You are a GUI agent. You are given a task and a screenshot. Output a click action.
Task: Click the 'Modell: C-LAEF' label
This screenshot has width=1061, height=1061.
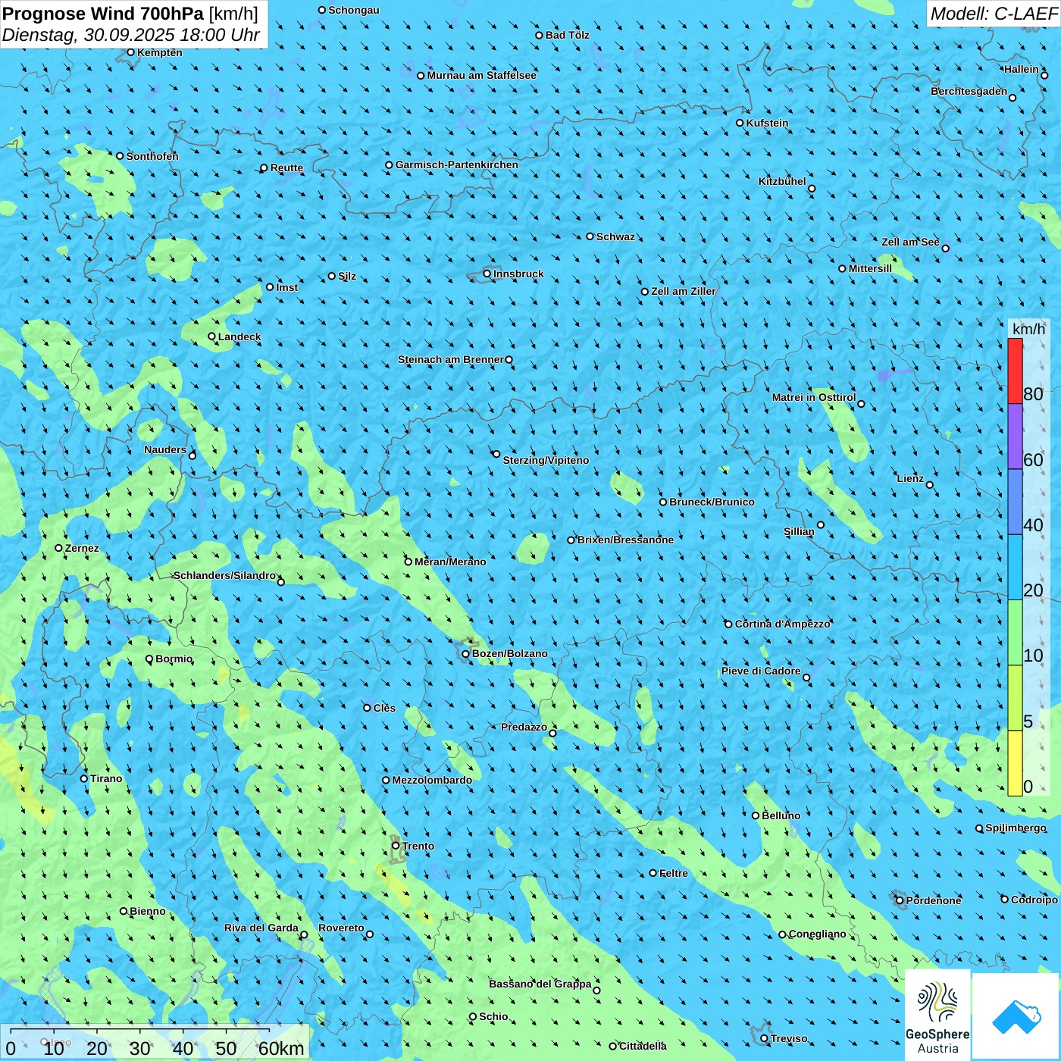click(994, 14)
